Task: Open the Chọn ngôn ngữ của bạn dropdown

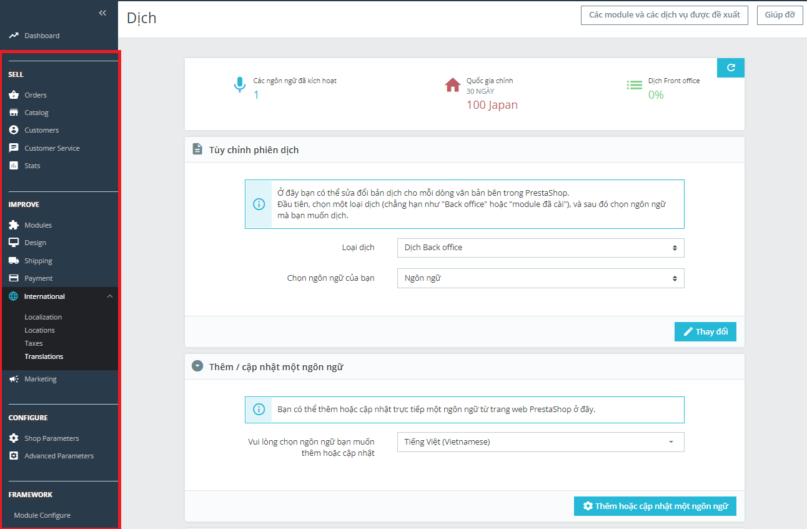Action: tap(541, 278)
